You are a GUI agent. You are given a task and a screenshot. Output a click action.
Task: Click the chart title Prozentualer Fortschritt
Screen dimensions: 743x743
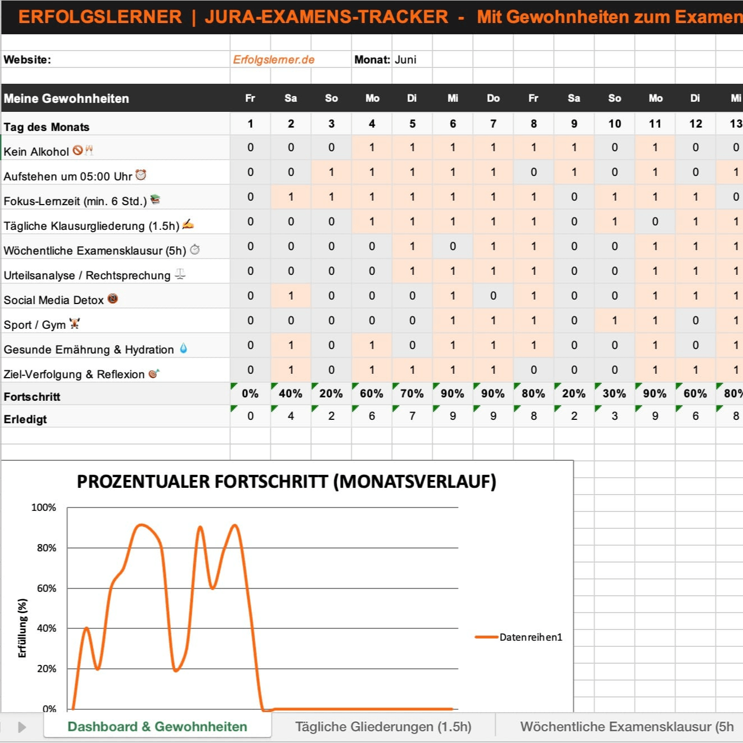(287, 482)
